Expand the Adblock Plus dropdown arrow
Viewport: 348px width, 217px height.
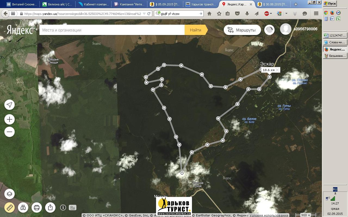click(271, 14)
